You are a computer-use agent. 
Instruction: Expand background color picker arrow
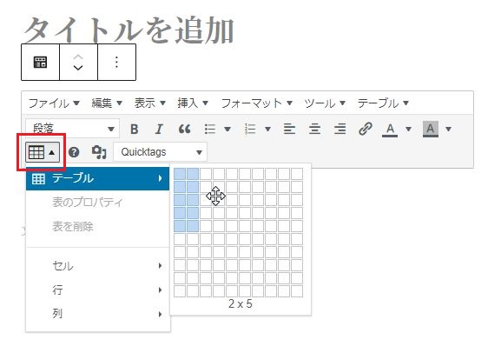click(448, 130)
